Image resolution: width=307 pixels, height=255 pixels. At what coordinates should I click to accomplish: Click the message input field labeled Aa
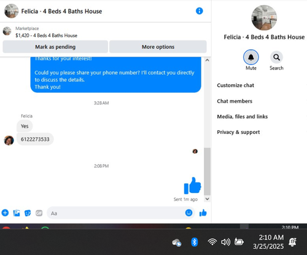tap(115, 213)
